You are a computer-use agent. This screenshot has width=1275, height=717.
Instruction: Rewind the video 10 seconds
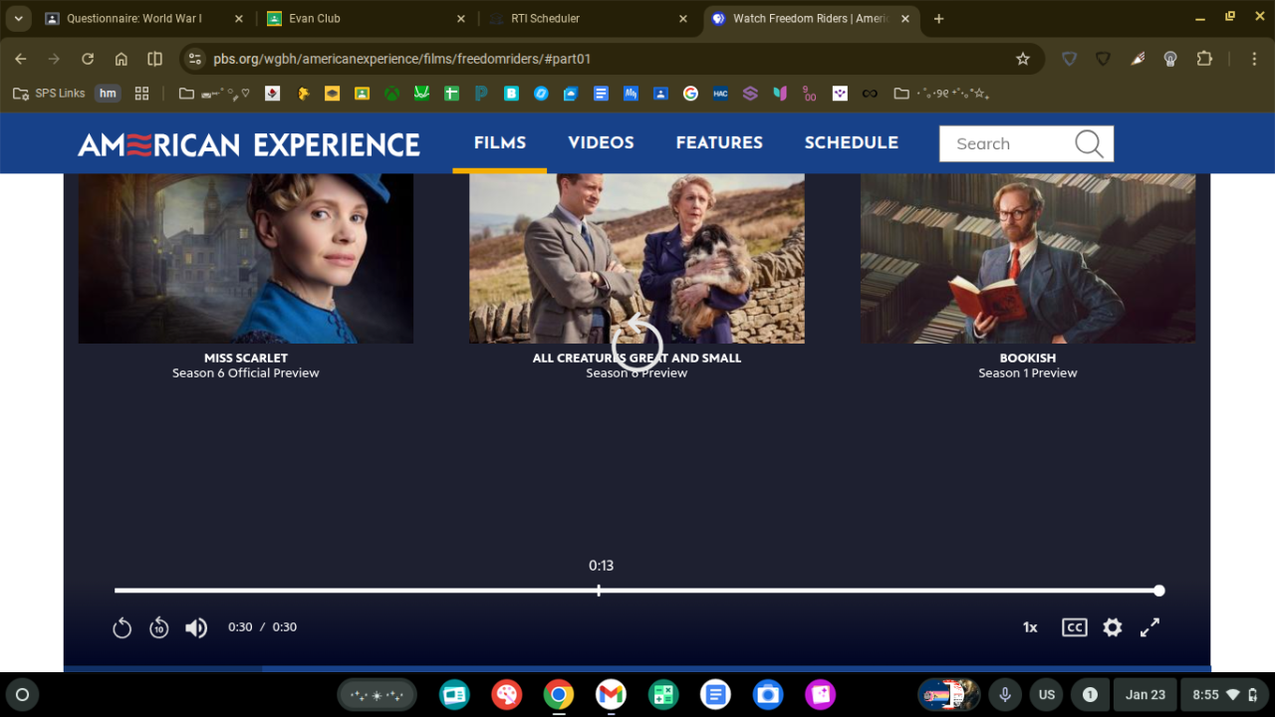[x=159, y=627]
